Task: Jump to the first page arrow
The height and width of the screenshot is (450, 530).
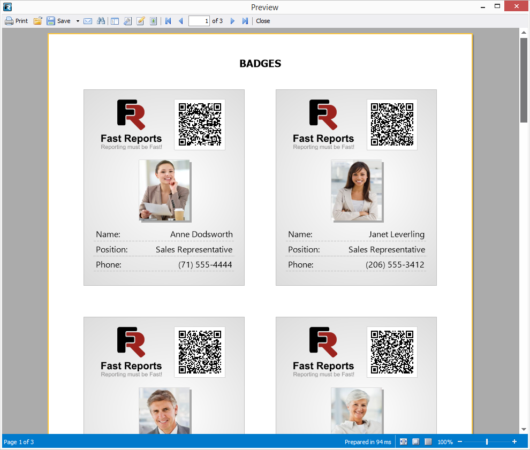Action: (168, 21)
